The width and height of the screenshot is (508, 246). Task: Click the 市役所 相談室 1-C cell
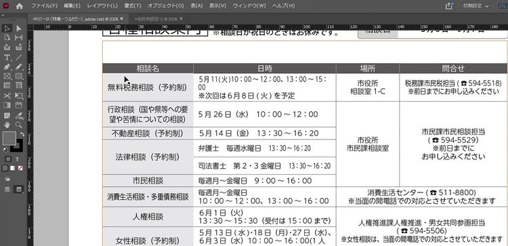click(x=368, y=87)
